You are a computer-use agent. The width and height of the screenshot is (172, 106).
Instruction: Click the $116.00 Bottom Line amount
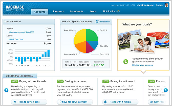[x=99, y=65]
